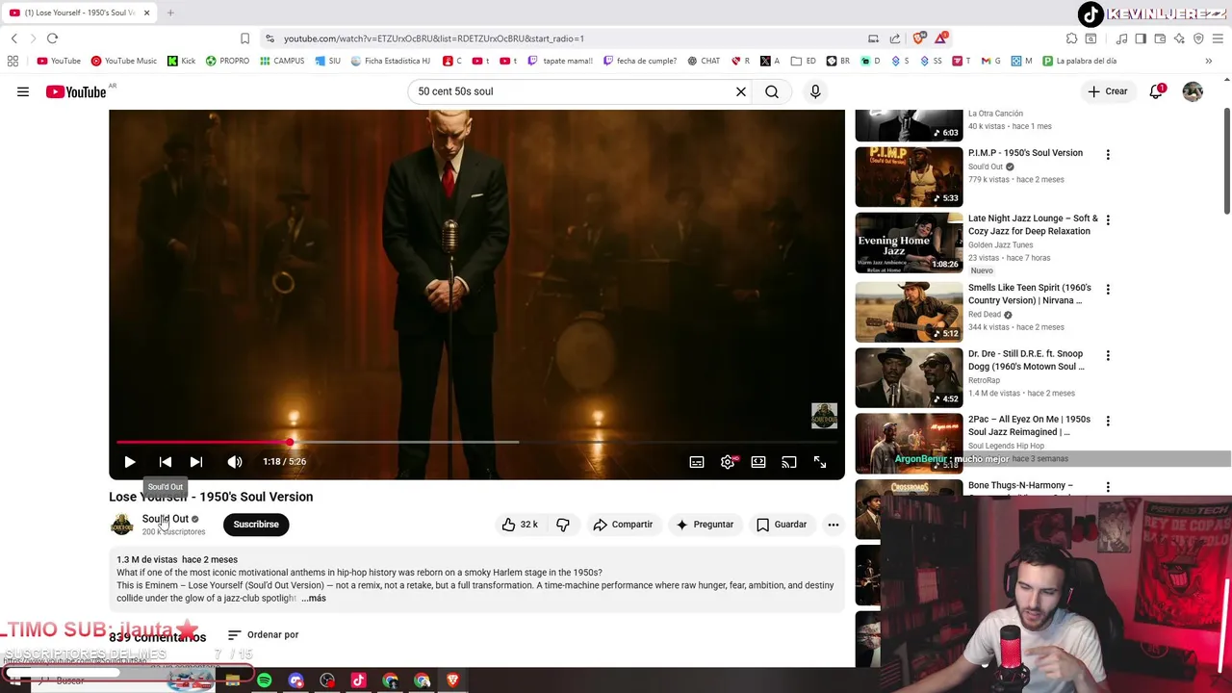Subscribe to Soul'd Out channel
1232x693 pixels.
tap(256, 525)
